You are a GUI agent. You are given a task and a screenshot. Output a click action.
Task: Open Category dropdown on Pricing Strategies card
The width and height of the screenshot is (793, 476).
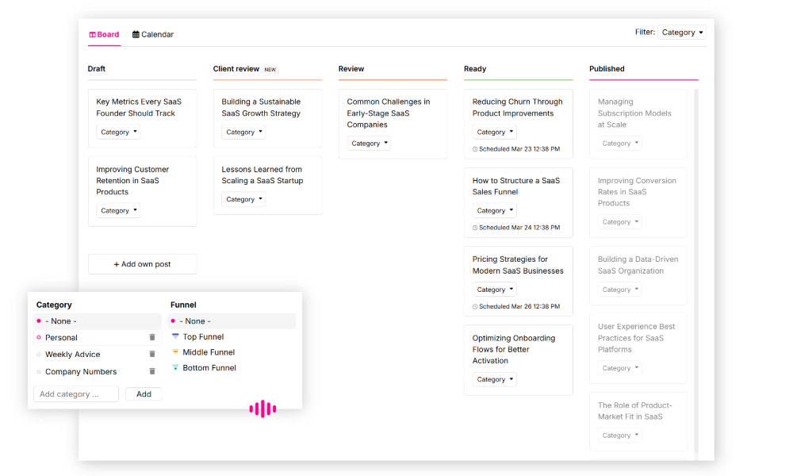495,290
